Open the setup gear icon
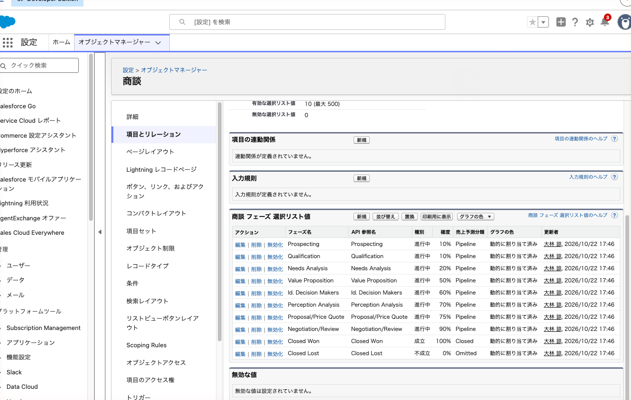 590,22
